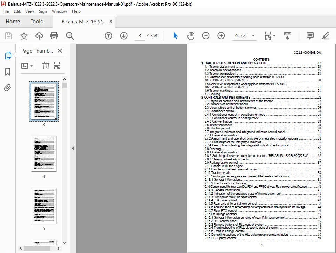Open the find text magnifier tool
The image size is (336, 253).
70,36
